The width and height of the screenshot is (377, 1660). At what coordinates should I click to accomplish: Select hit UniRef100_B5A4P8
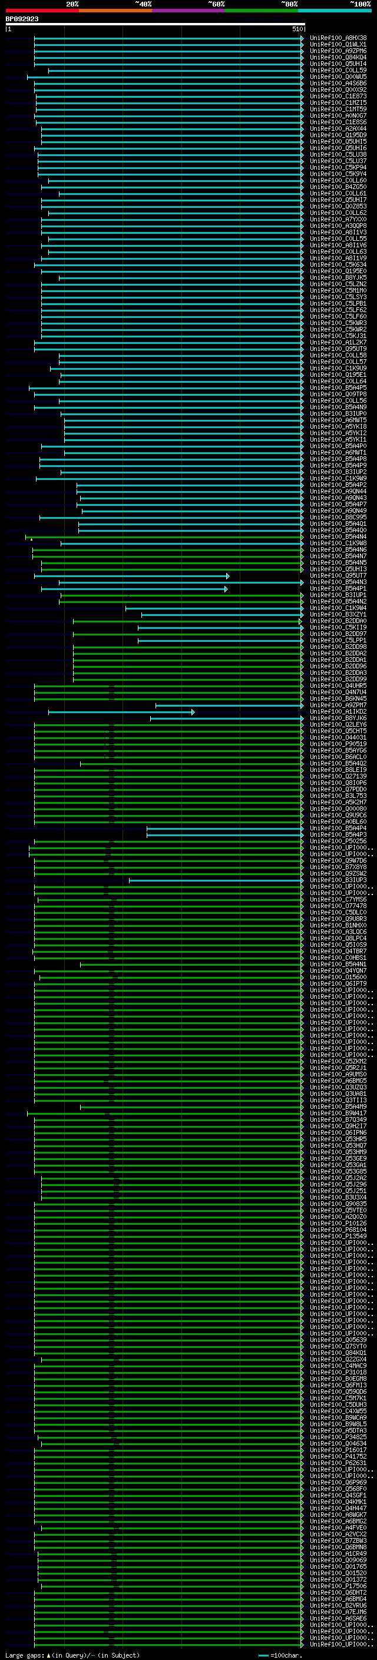point(338,459)
